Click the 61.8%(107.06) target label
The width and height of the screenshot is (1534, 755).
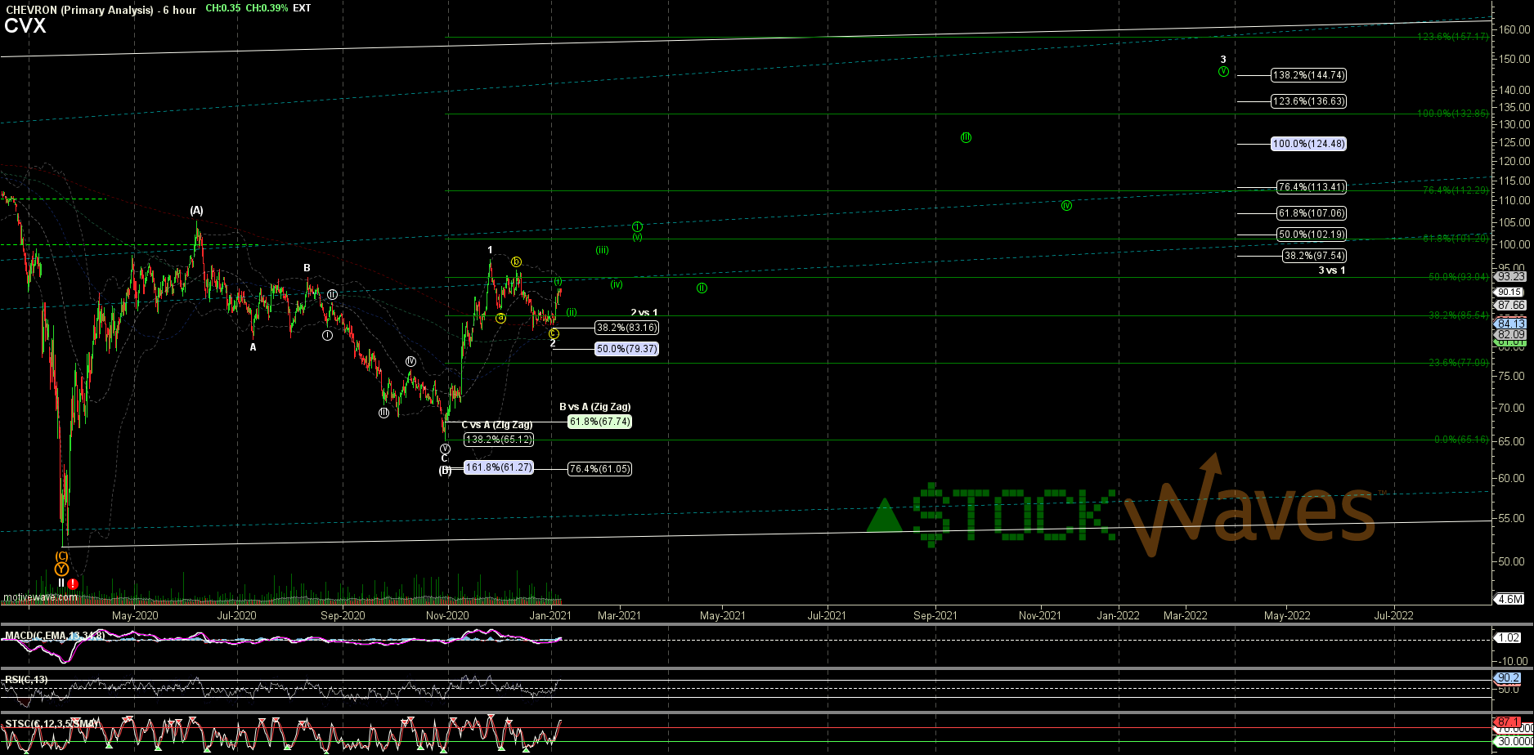tap(1312, 213)
